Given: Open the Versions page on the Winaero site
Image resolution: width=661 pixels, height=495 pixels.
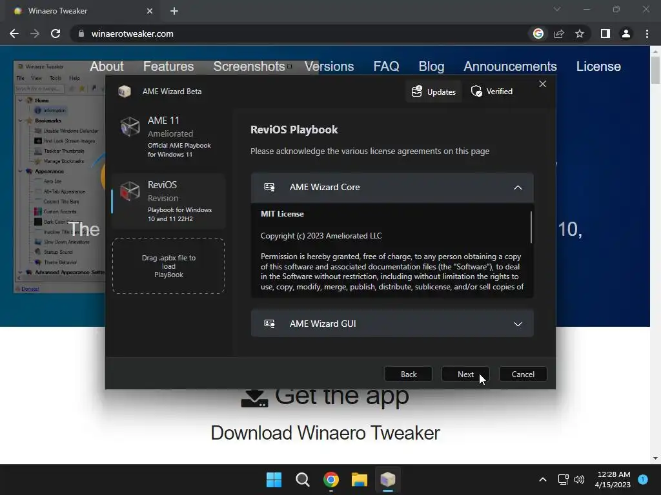Looking at the screenshot, I should (x=329, y=66).
